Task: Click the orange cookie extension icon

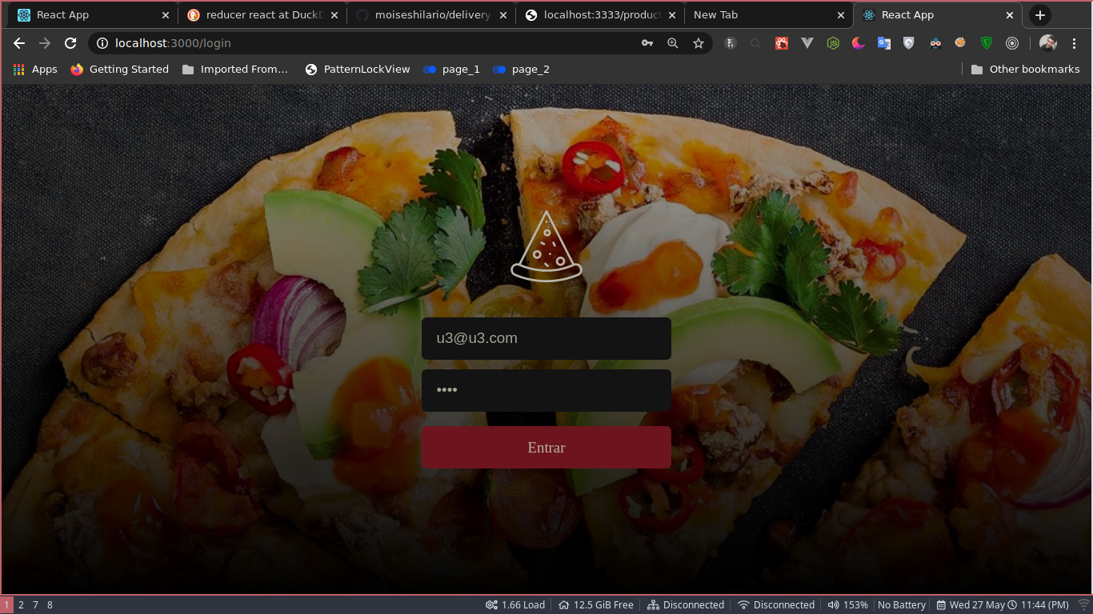Action: [960, 43]
